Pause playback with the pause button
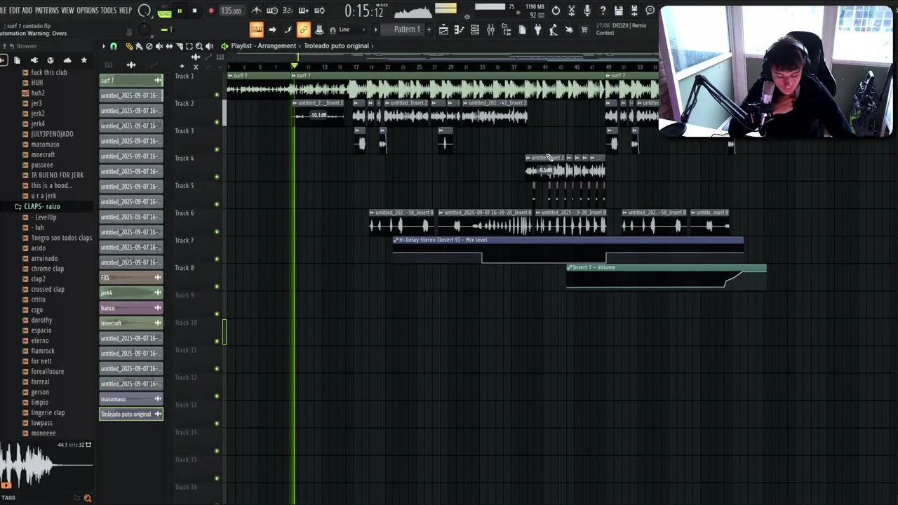Viewport: 898px width, 505px height. pyautogui.click(x=179, y=11)
